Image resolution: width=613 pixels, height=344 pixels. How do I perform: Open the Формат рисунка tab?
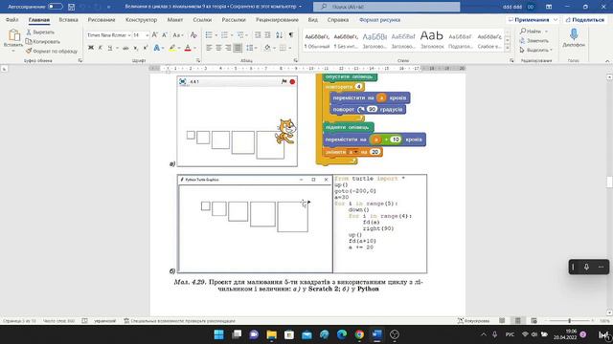pos(379,19)
